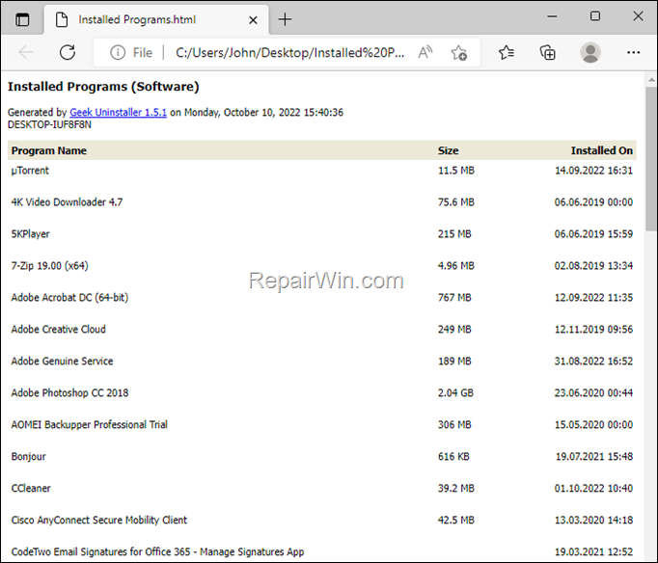Open a new tab with plus button
The width and height of the screenshot is (658, 563).
(x=285, y=19)
